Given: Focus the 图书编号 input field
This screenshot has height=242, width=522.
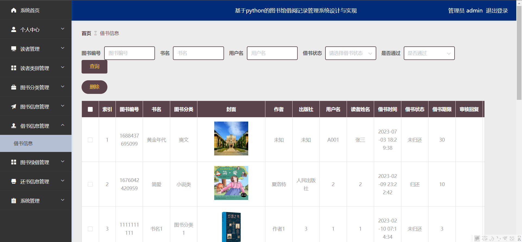Looking at the screenshot, I should [129, 53].
